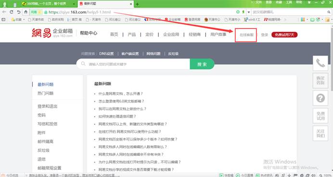Click the 在线客服 link
This screenshot has height=177, width=333.
246,35
